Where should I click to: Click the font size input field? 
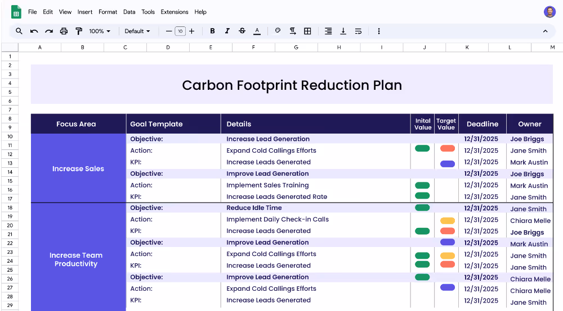180,31
